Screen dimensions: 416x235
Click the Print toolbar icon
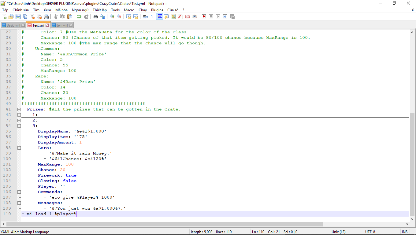(46, 17)
